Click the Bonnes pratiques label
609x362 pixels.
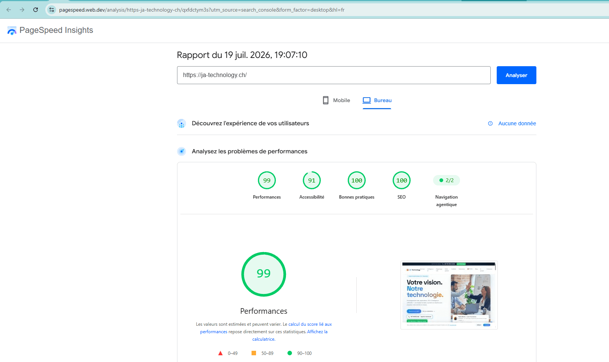pyautogui.click(x=357, y=197)
